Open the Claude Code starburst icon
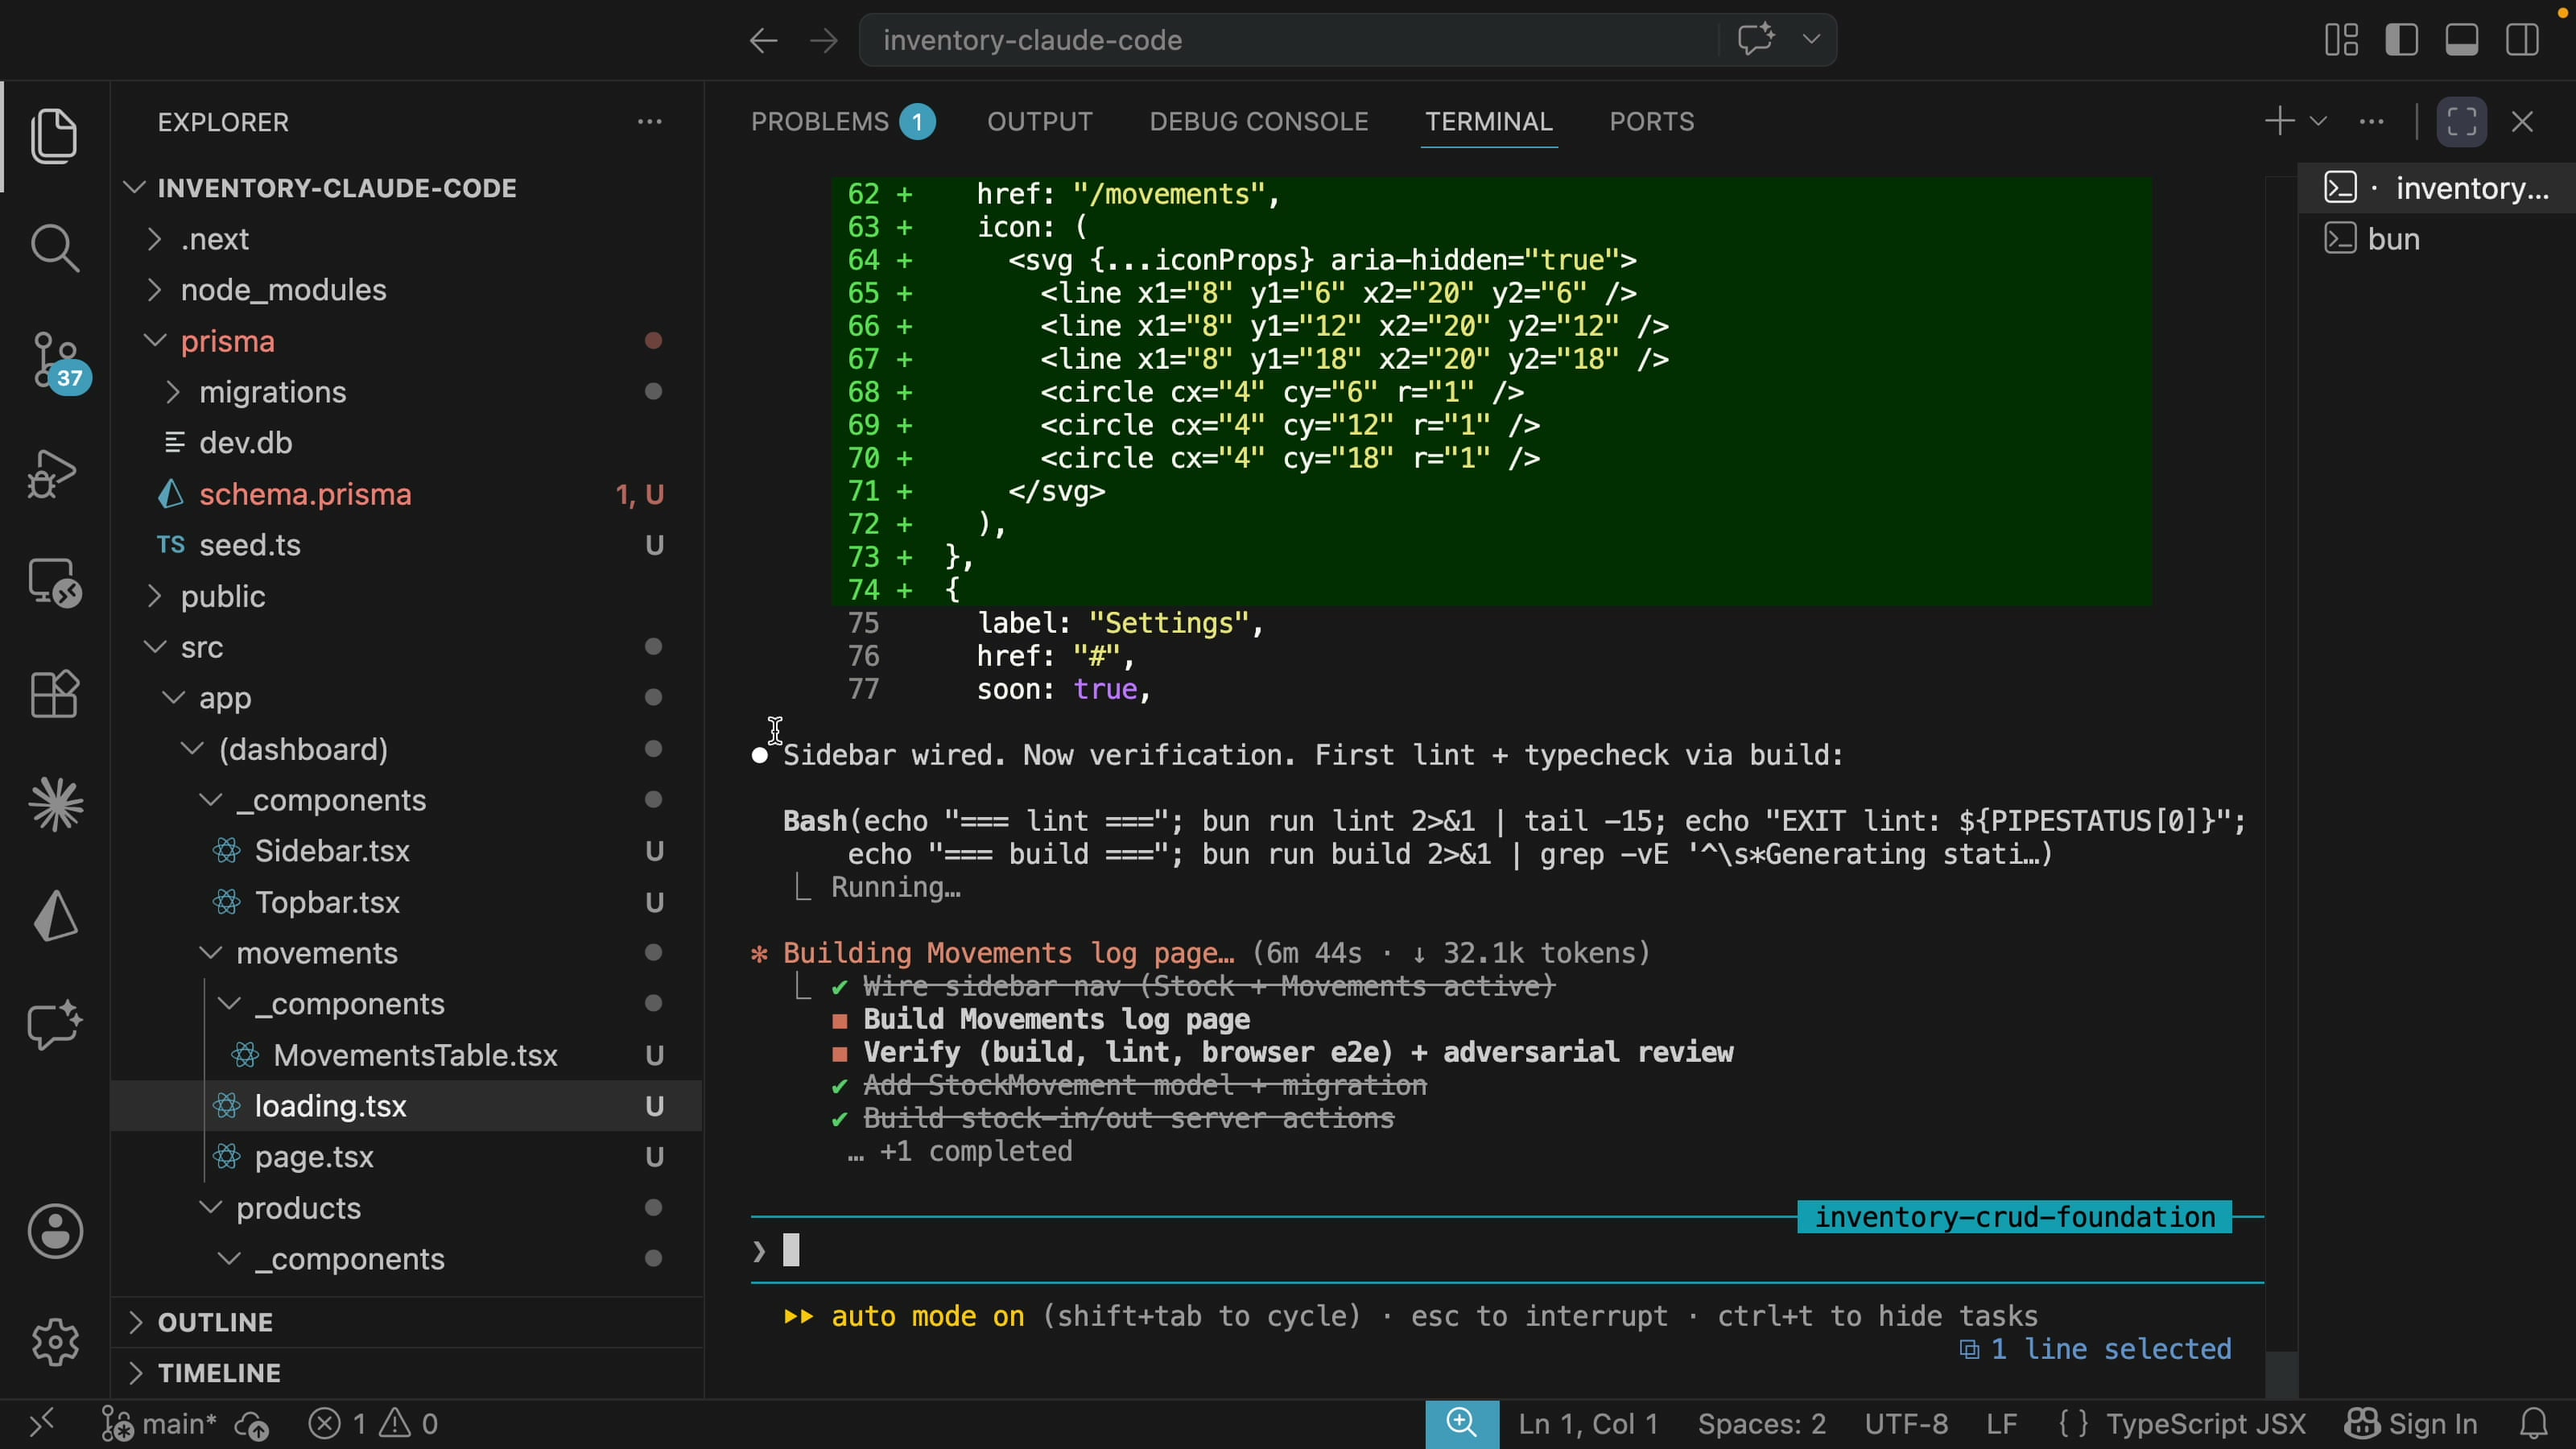Image resolution: width=2576 pixels, height=1449 pixels. click(x=54, y=805)
